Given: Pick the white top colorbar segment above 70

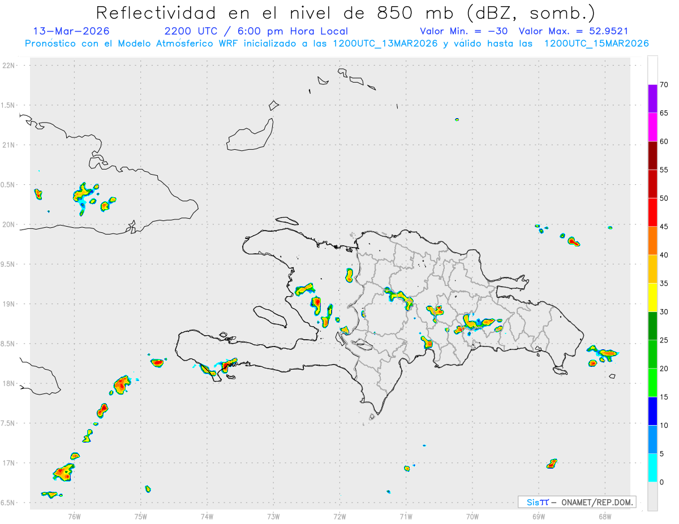Looking at the screenshot, I should pos(652,70).
